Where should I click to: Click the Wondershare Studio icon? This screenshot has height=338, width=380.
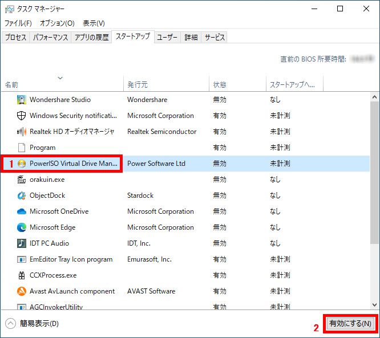22,100
